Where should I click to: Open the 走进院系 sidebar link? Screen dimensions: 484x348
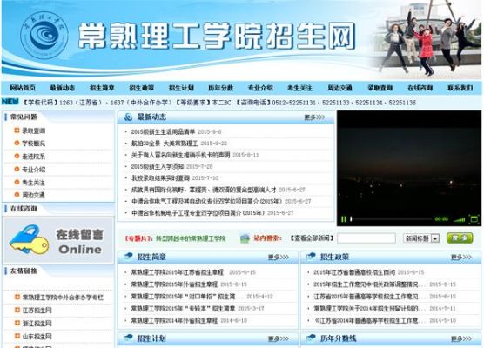tap(33, 157)
